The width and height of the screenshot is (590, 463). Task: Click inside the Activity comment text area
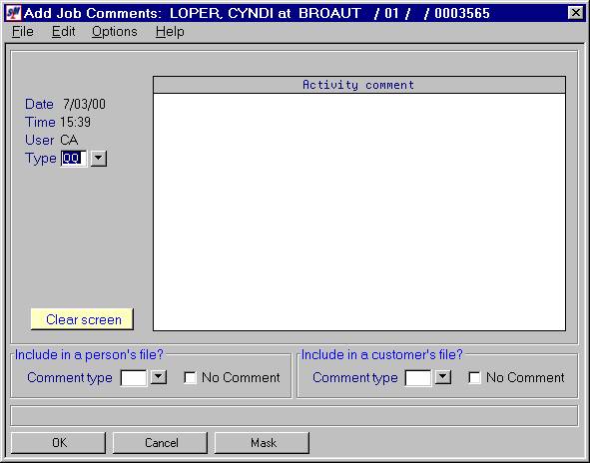pyautogui.click(x=359, y=213)
